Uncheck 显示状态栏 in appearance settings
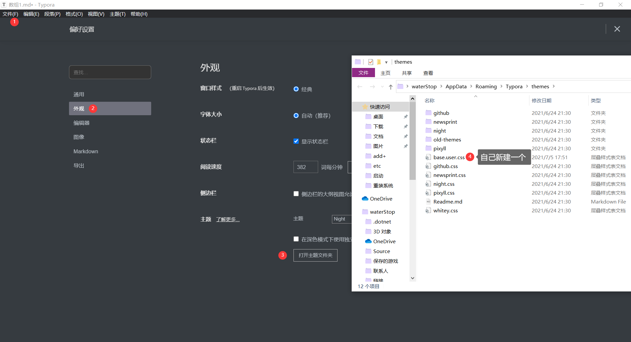 296,141
